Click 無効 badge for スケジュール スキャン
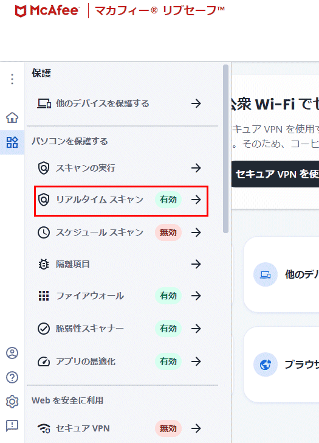The height and width of the screenshot is (443, 319). tap(168, 232)
